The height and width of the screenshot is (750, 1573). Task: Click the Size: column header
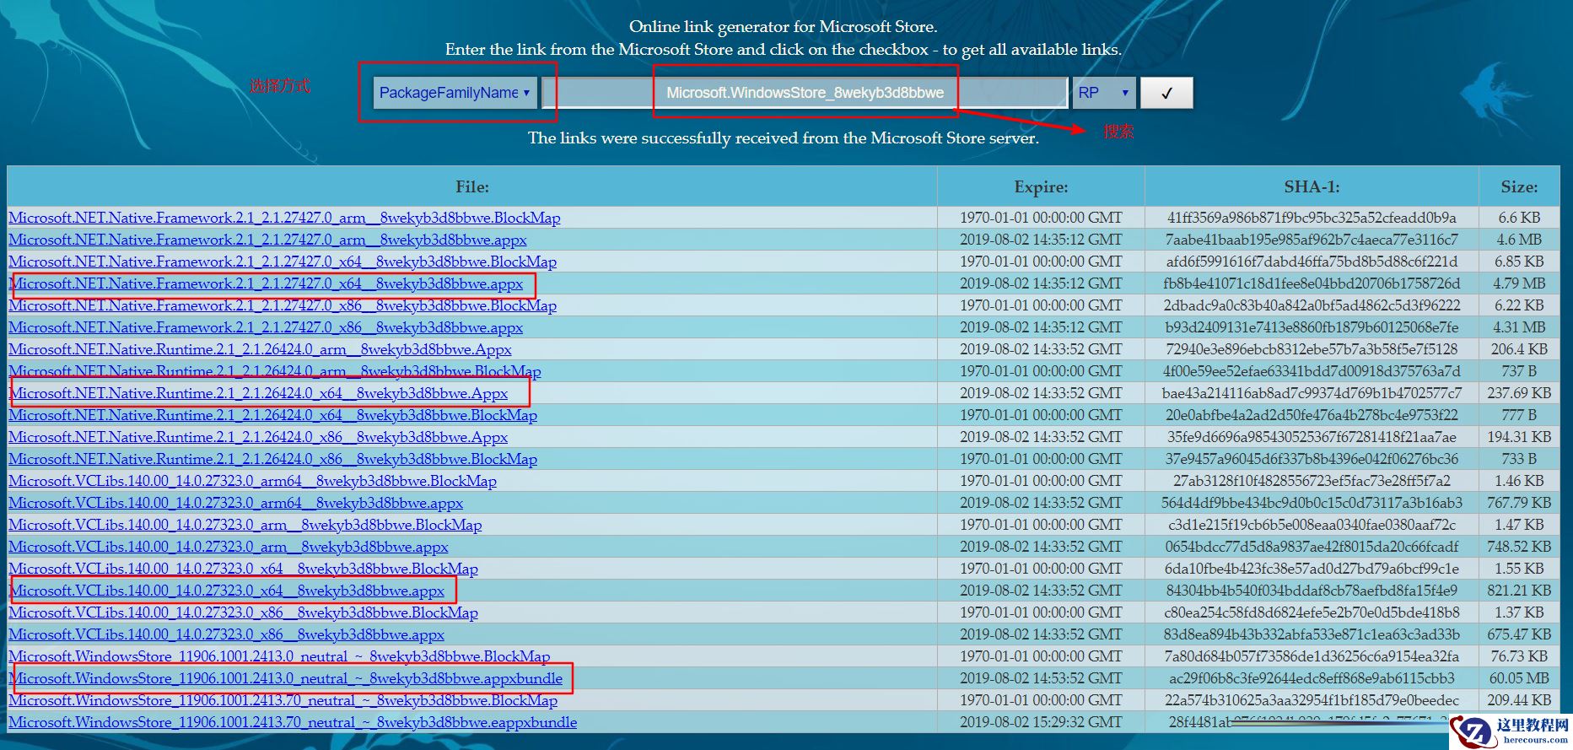pos(1519,186)
